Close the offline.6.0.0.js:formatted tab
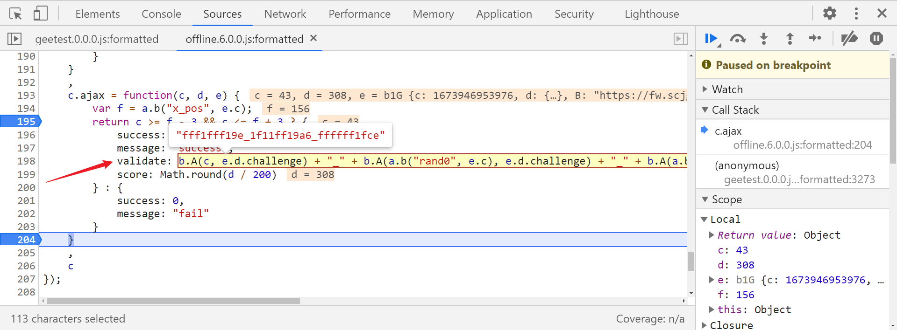897x330 pixels. (313, 38)
